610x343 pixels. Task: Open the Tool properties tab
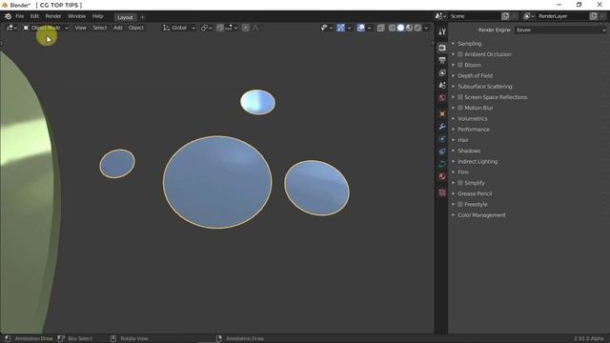442,31
